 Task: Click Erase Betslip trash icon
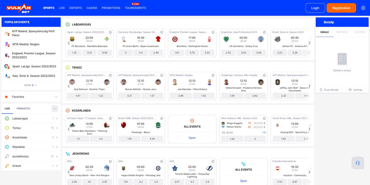click(321, 90)
